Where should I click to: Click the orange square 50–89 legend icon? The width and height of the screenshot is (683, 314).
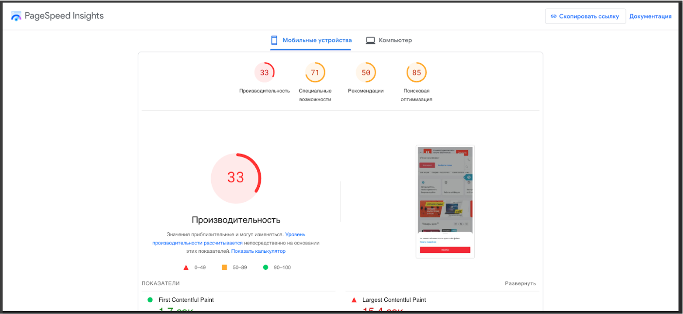(224, 267)
